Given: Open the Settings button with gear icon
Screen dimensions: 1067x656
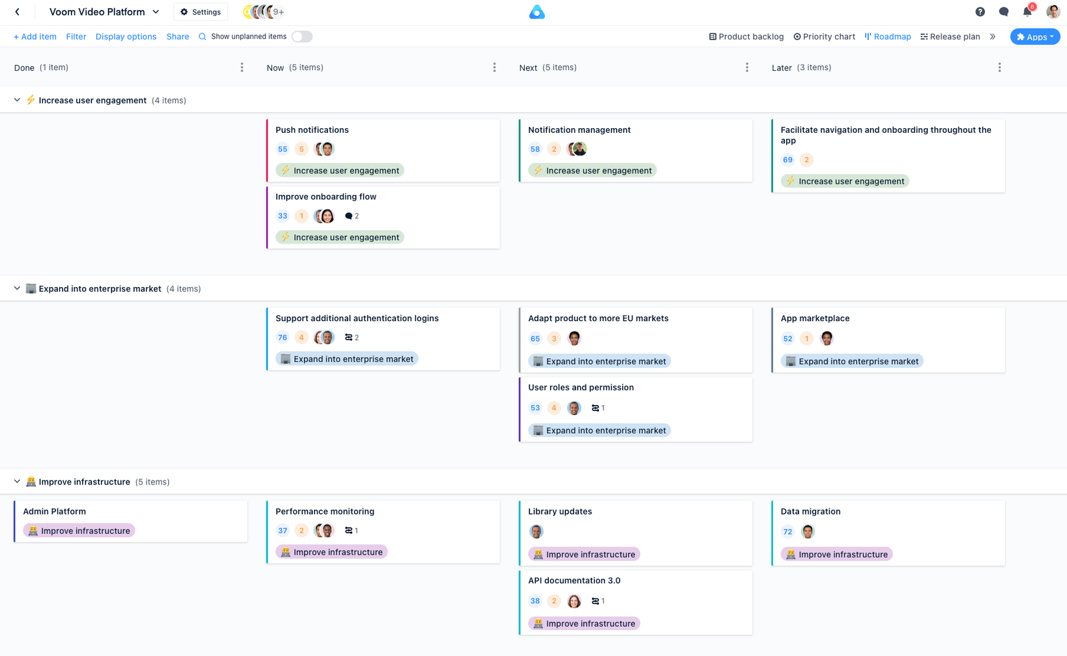Looking at the screenshot, I should tap(201, 12).
